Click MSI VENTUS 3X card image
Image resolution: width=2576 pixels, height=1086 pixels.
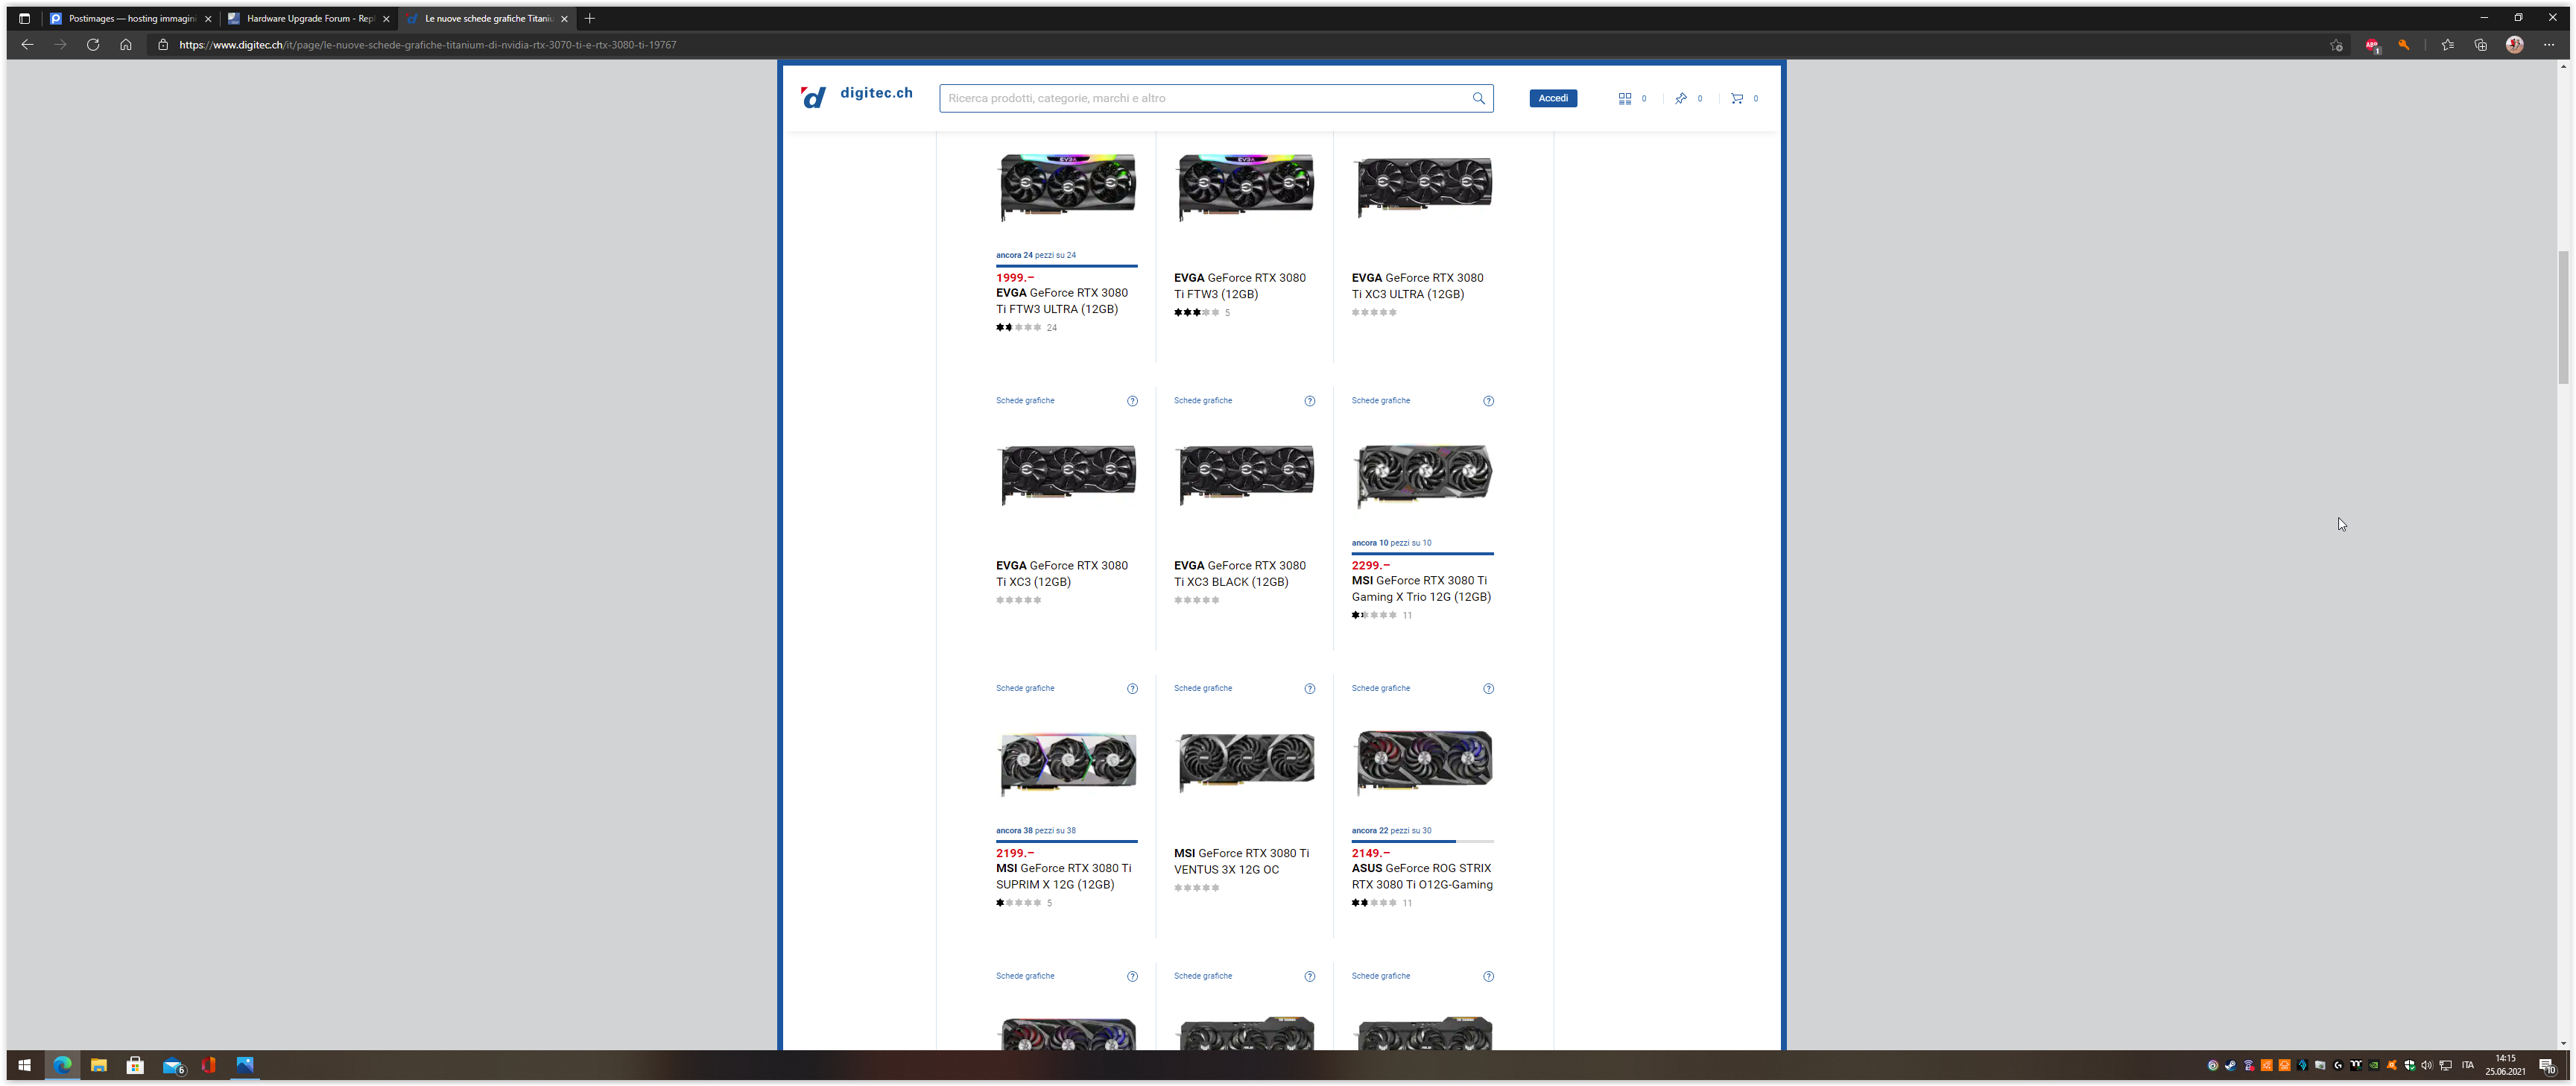pyautogui.click(x=1245, y=763)
